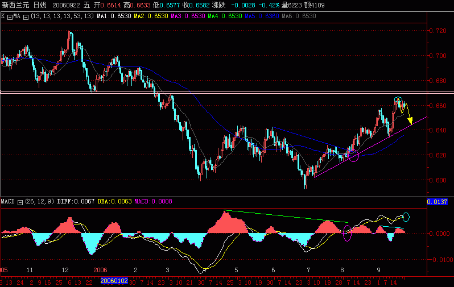Viewport: 454px width, 287px height.
Task: Click the month 12 label on timeline
Action: 65,270
